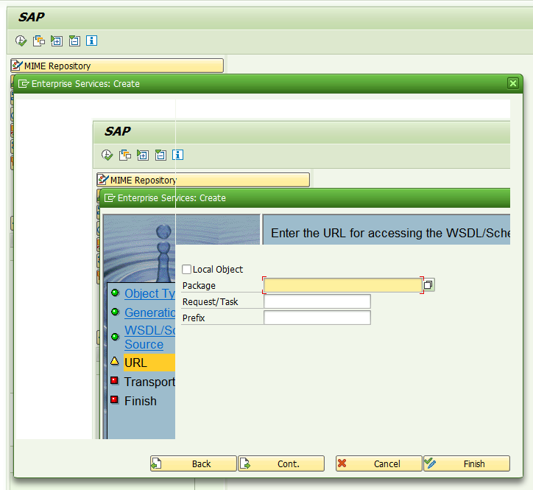This screenshot has width=533, height=490.
Task: Open the outer MIME Repository button
Action: click(117, 66)
